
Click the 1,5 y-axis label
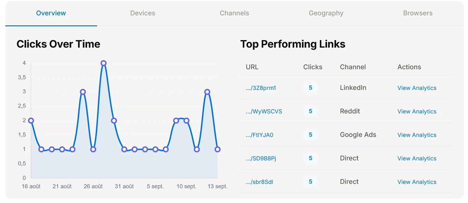point(22,135)
